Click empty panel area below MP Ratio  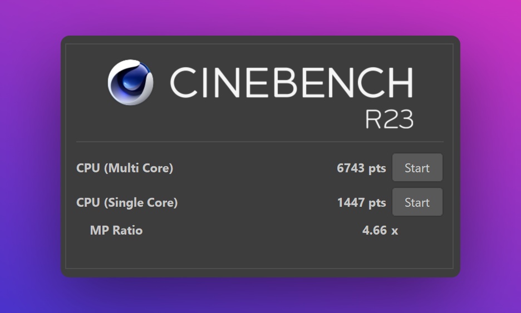click(x=260, y=253)
